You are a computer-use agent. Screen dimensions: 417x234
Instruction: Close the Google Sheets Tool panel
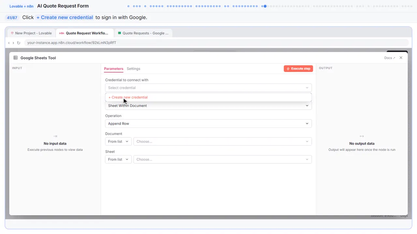[x=401, y=58]
